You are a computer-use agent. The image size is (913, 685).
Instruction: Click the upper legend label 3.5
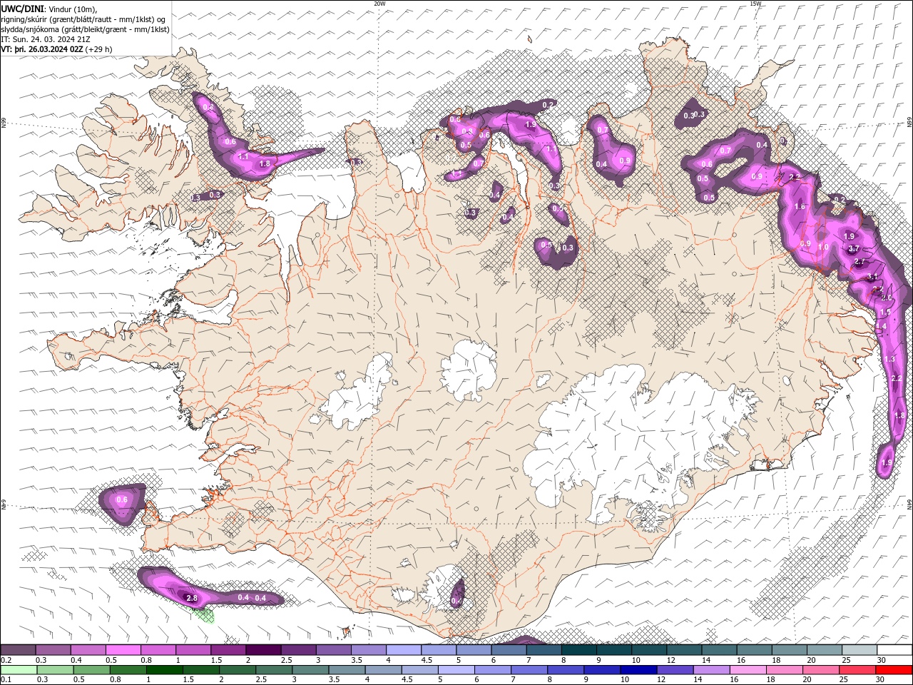357,660
